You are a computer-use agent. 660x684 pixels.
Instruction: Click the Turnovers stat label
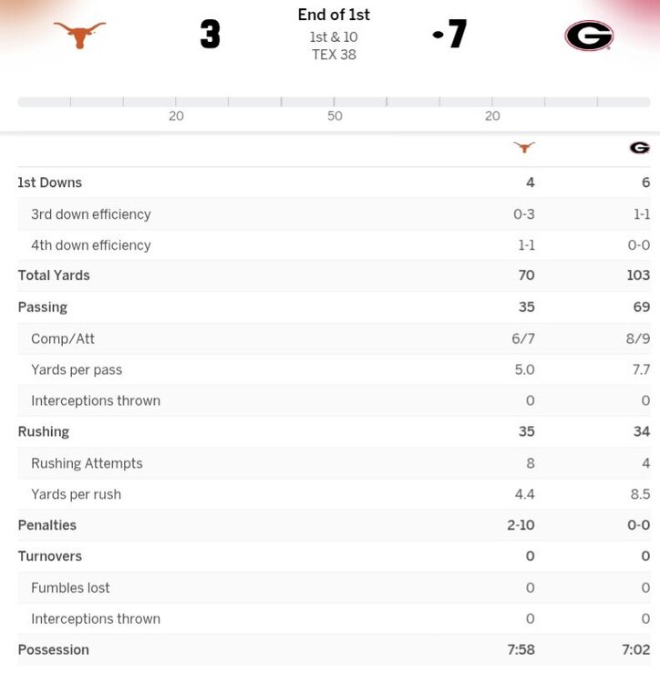coord(50,556)
